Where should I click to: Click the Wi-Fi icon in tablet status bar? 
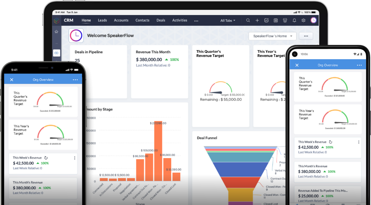tap(299, 12)
